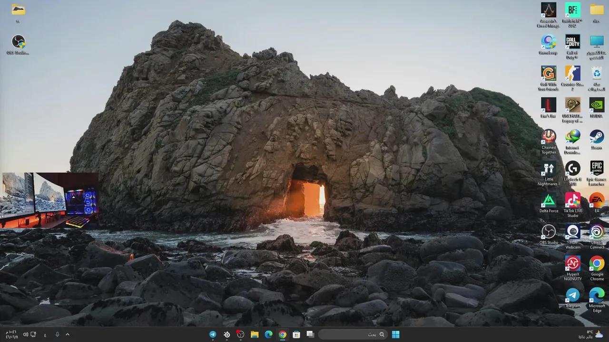Select the Little Nightmares II shortcut
Image resolution: width=609 pixels, height=342 pixels.
tap(549, 168)
